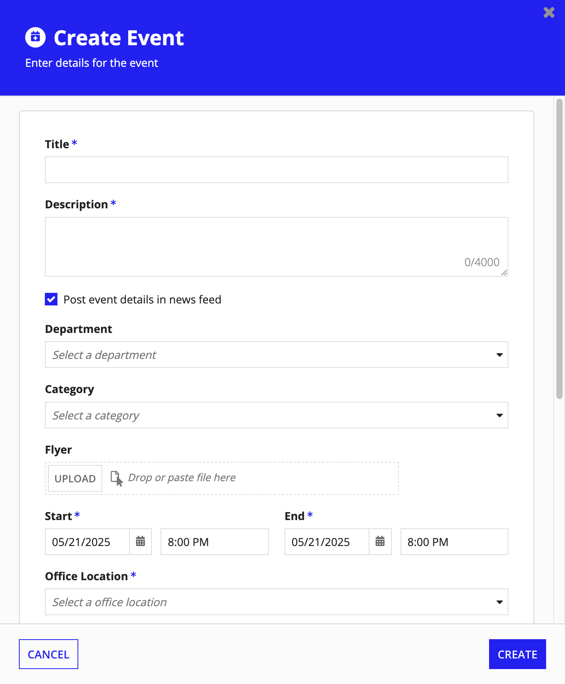Click the 0/4000 character counter
This screenshot has width=565, height=684.
pyautogui.click(x=482, y=262)
